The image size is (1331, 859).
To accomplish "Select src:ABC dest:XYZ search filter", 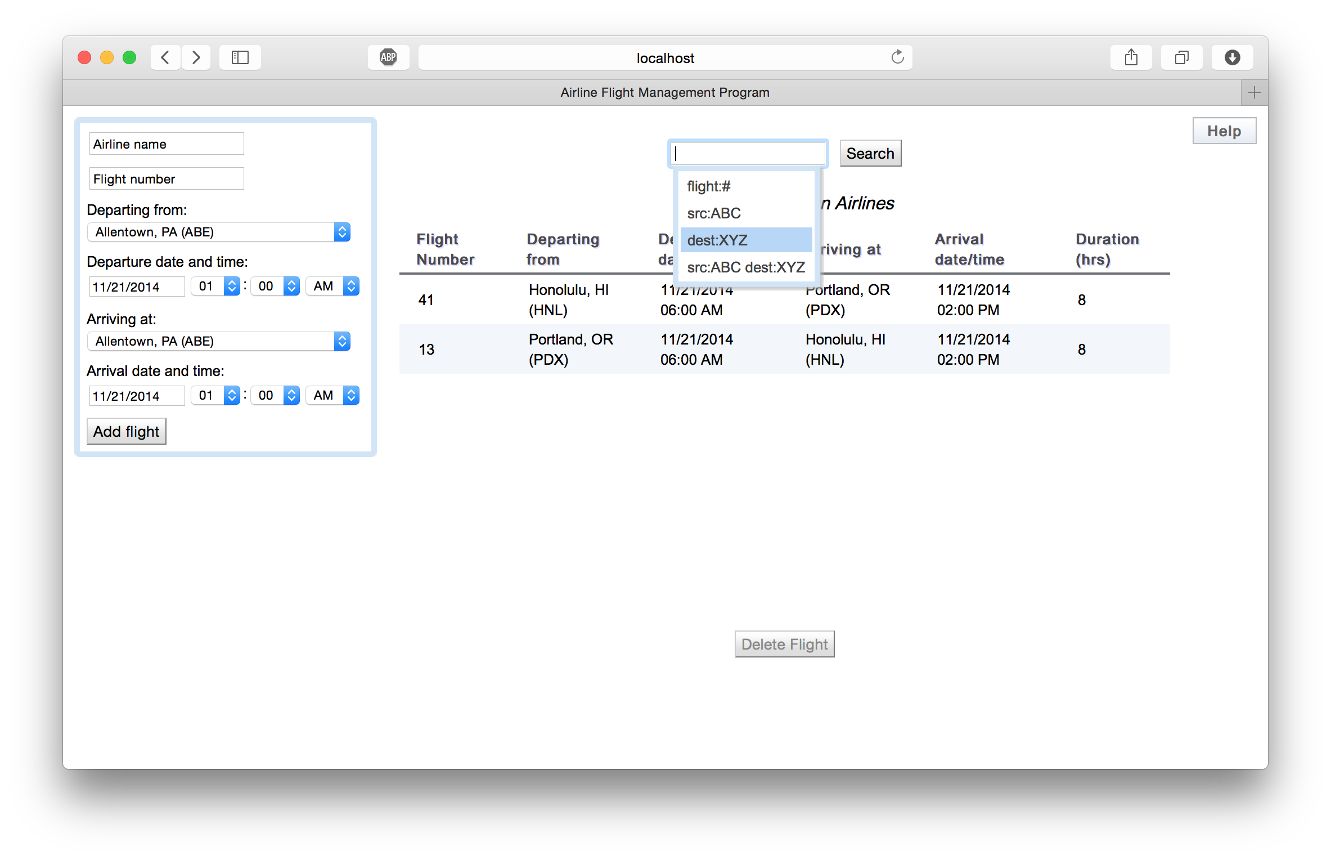I will click(745, 267).
